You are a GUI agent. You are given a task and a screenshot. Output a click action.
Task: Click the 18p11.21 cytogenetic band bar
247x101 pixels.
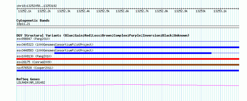pyautogui.click(x=128, y=27)
